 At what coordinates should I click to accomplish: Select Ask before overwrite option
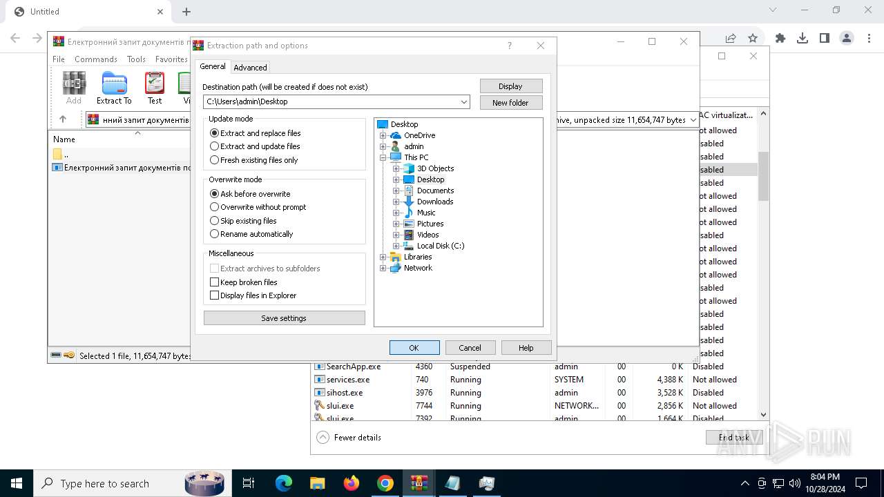coord(250,194)
